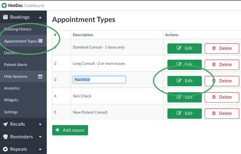The width and height of the screenshot is (241, 154).
Task: Delete the Standard Consult appointment type
Action: point(222,48)
